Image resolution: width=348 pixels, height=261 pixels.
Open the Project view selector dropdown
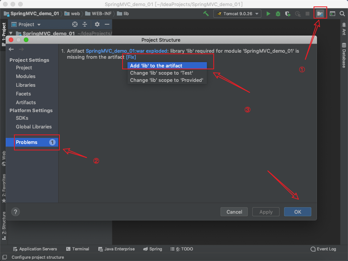click(x=26, y=25)
